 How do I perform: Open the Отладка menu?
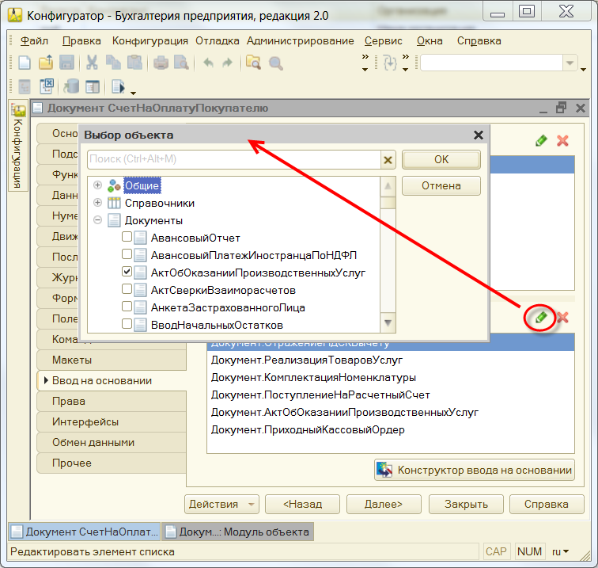pos(218,41)
